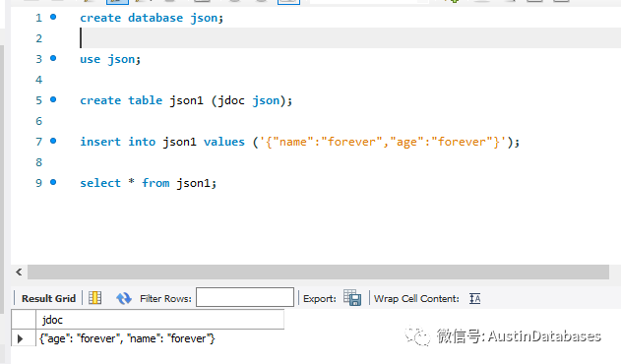Select the row arrow marker in result grid
Screen dimensions: 621x364
pyautogui.click(x=21, y=338)
